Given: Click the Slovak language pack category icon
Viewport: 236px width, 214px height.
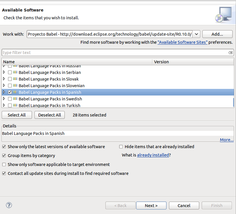Looking at the screenshot, I should pyautogui.click(x=15, y=79).
